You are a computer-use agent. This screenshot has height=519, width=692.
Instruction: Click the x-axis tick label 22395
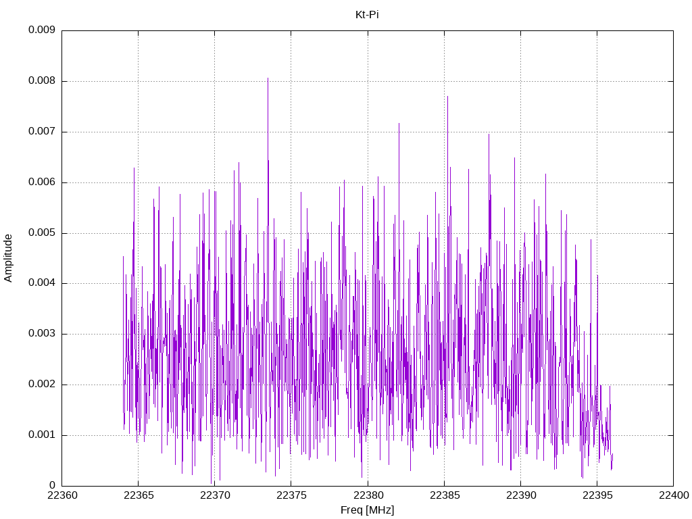[x=597, y=495]
